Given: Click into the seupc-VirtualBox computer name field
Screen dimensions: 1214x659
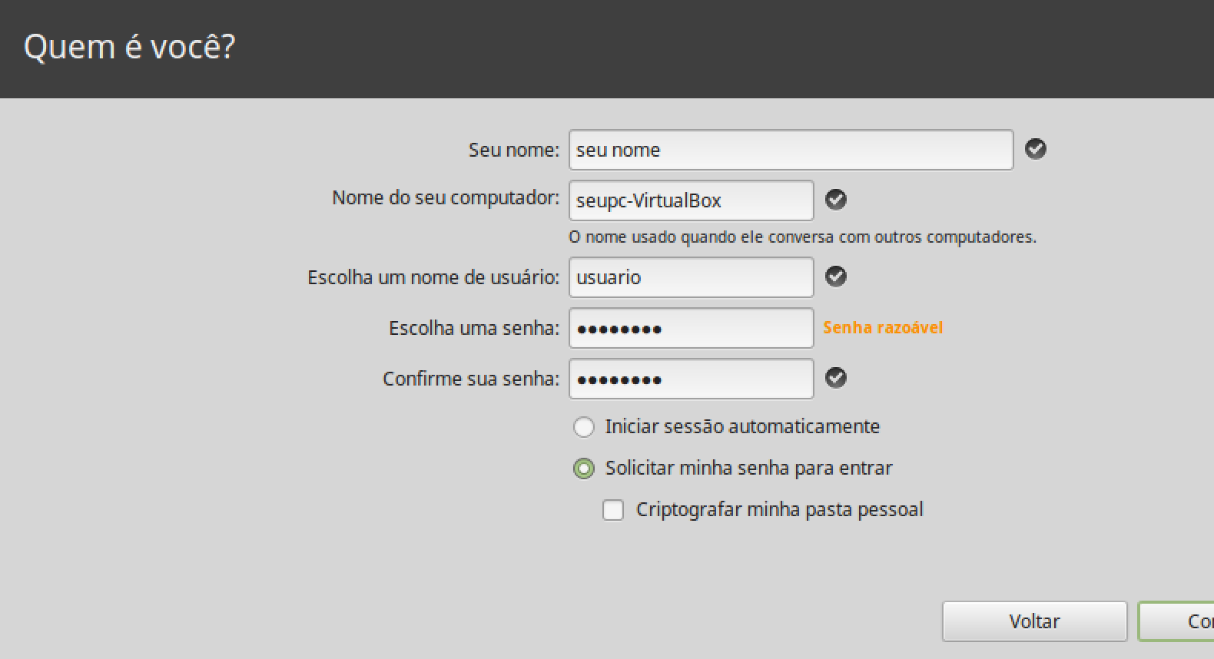Looking at the screenshot, I should [x=690, y=200].
